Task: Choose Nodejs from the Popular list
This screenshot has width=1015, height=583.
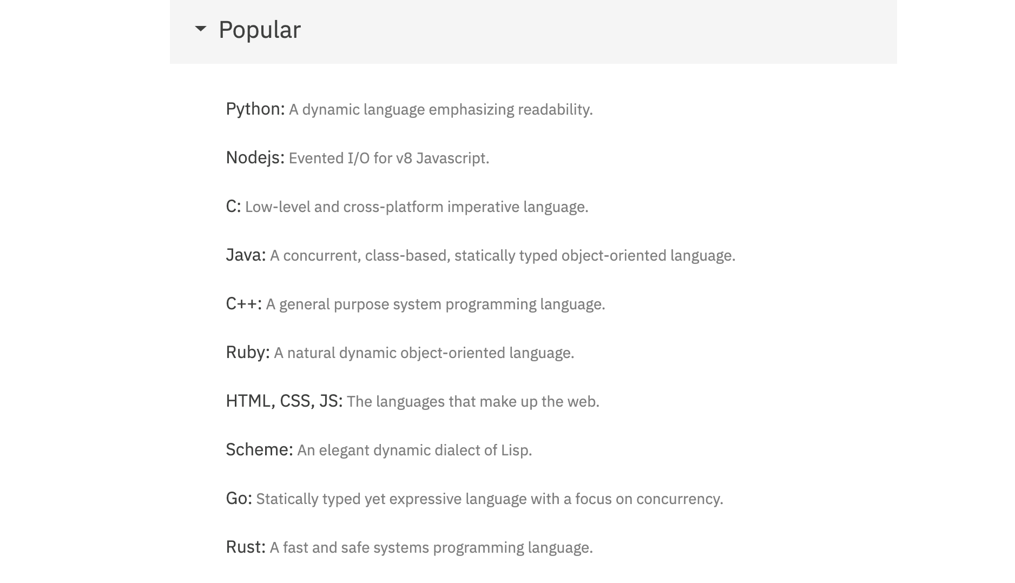Action: 255,157
